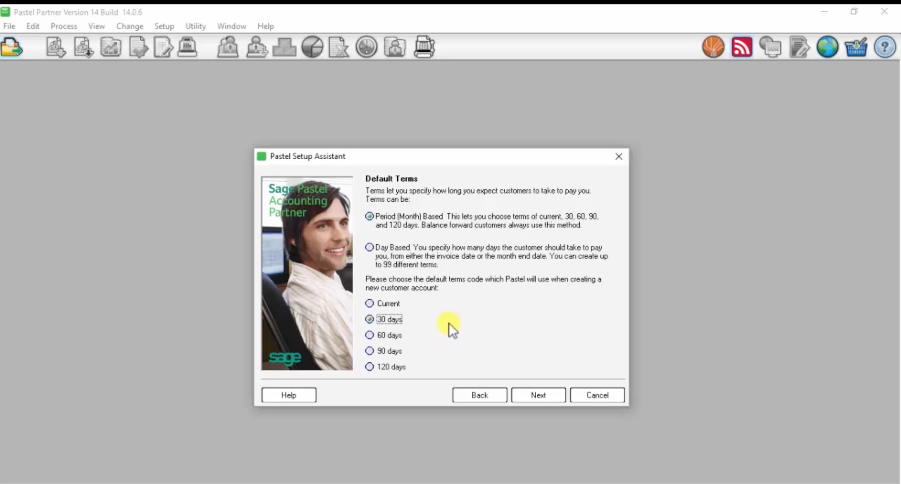Screen dimensions: 901x484
Task: Click the pie chart toolbar icon
Action: pyautogui.click(x=312, y=47)
